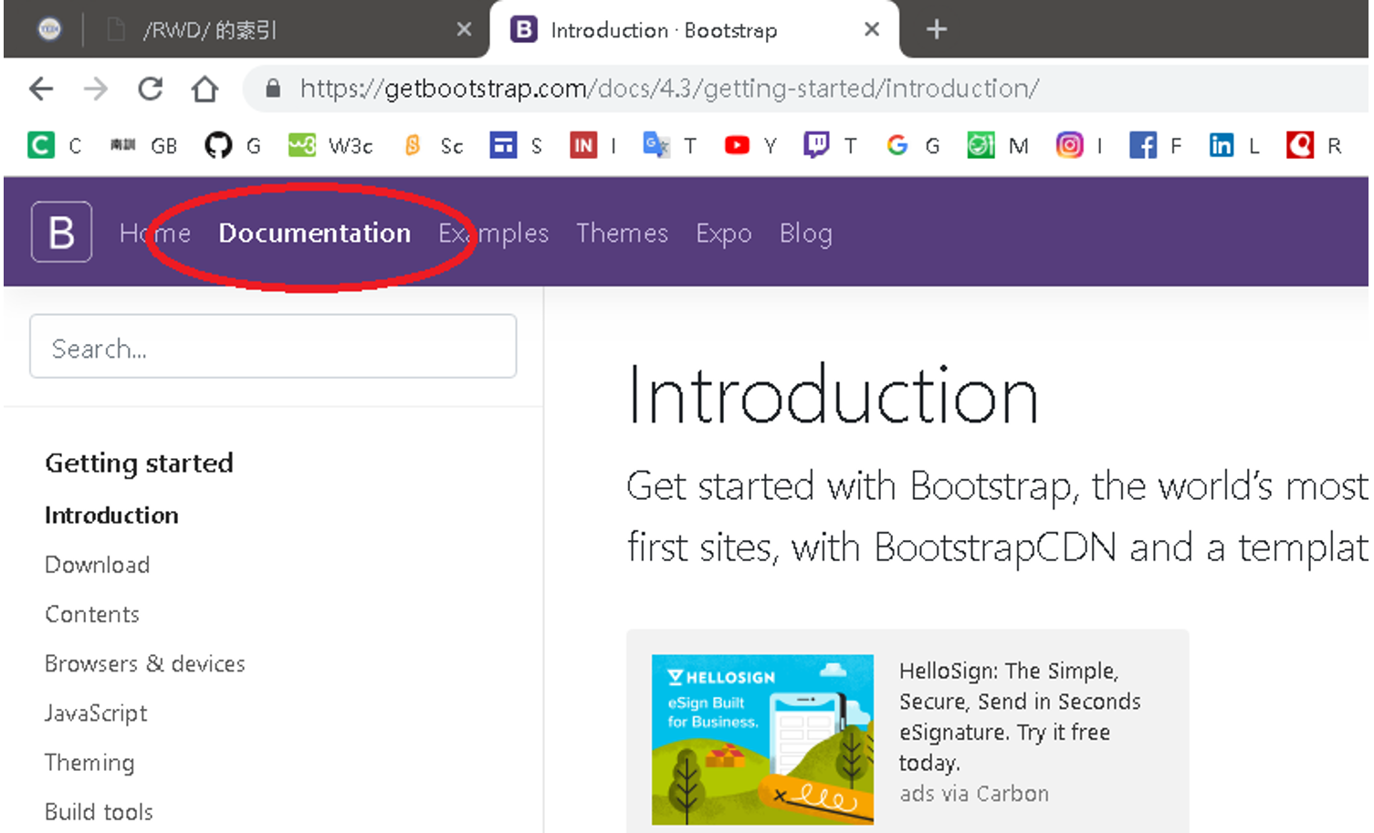Click the browser forward arrow
The width and height of the screenshot is (1374, 833).
(x=96, y=89)
